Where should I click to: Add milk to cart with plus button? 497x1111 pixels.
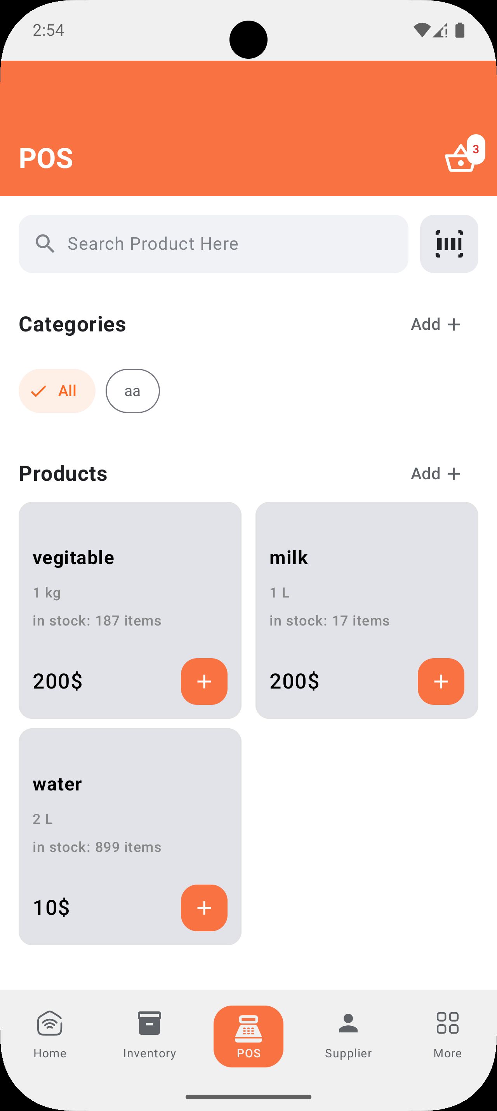pyautogui.click(x=441, y=682)
